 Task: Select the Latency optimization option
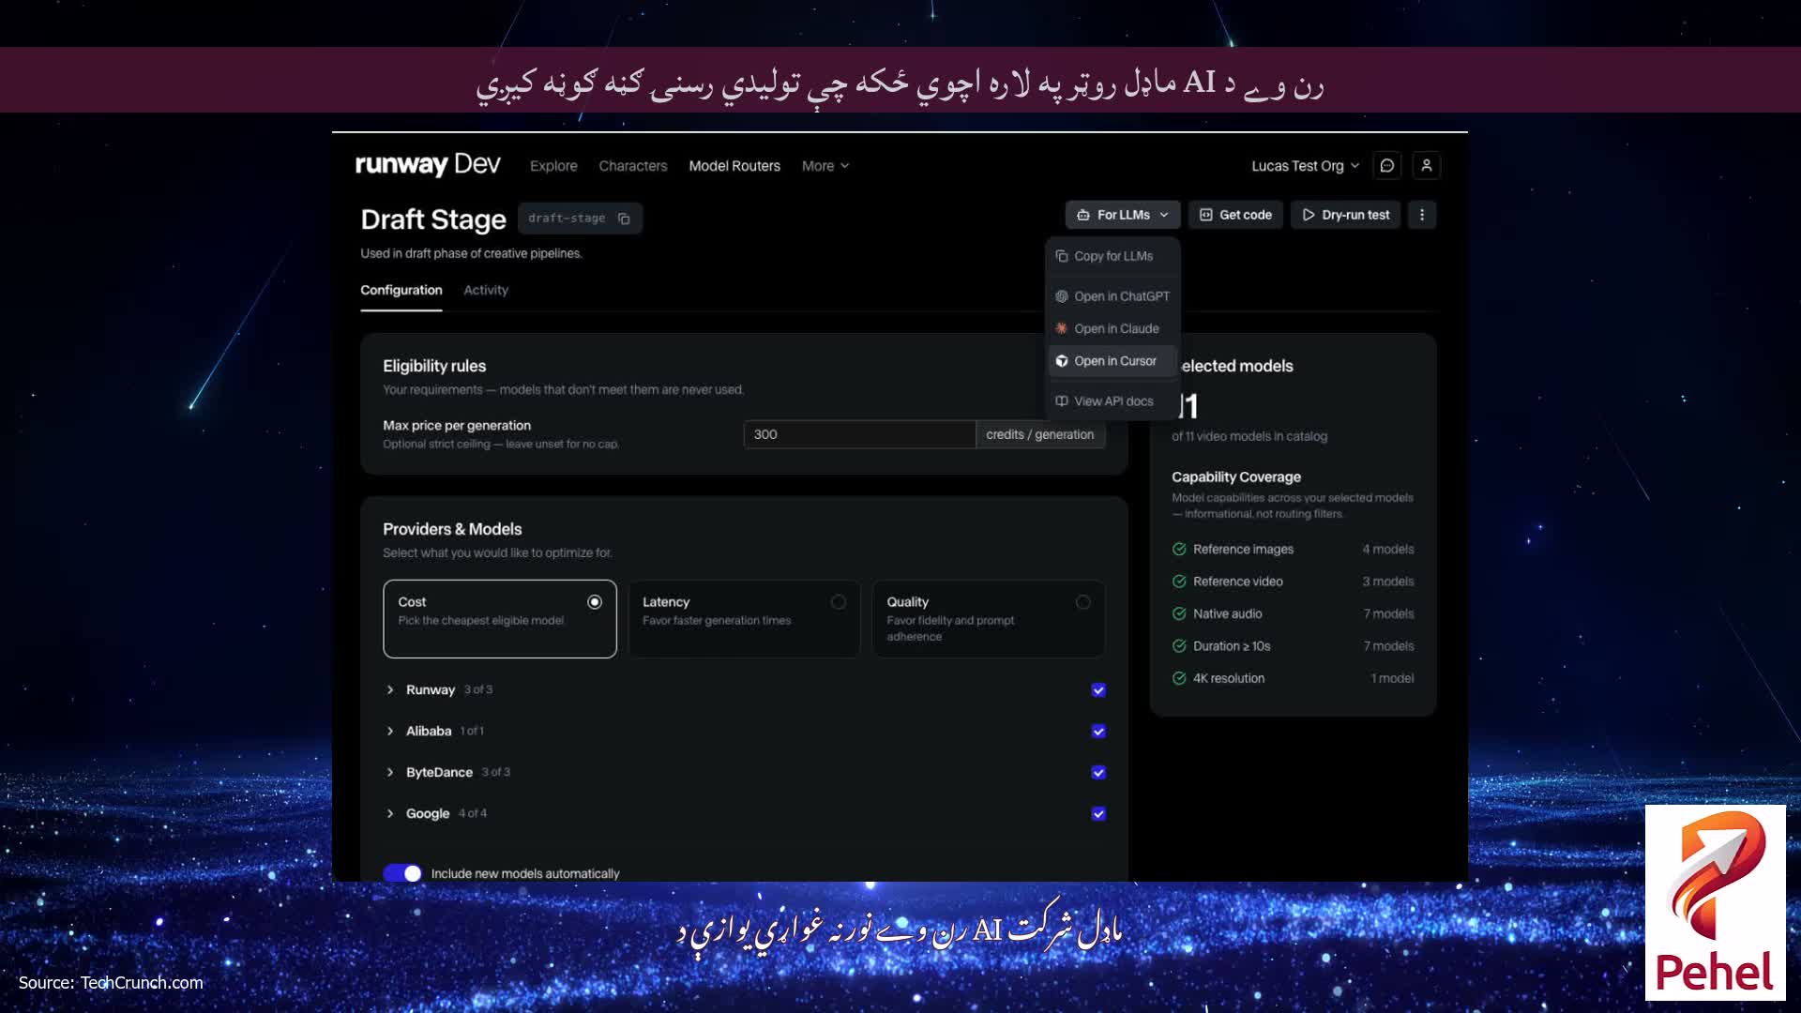[x=744, y=619]
